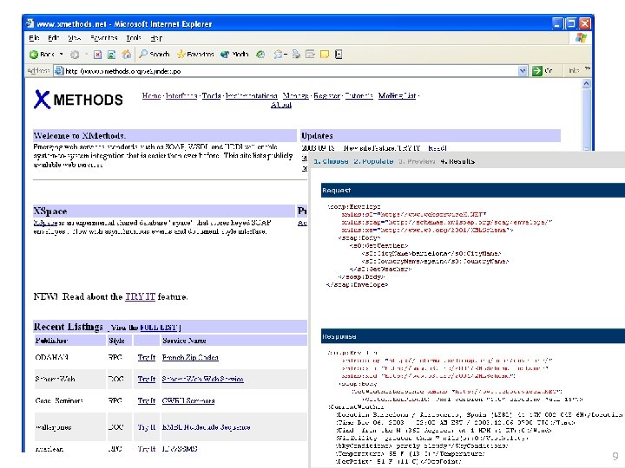
Task: Open the Mailing List navigation link
Action: (x=397, y=95)
